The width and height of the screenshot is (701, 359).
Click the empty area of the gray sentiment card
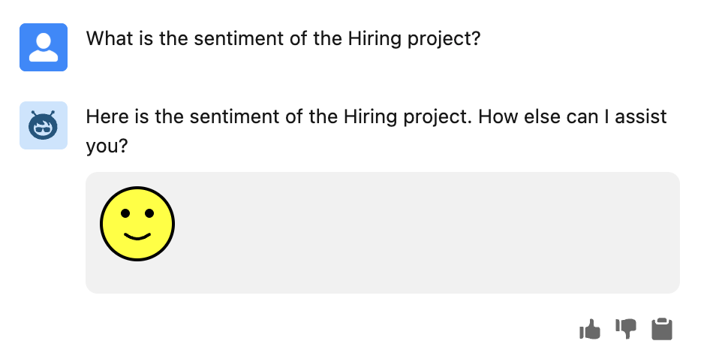[420, 233]
